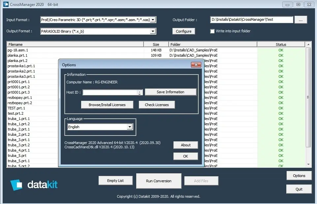Click into the Host ID field
The height and width of the screenshot is (204, 317).
(110, 92)
